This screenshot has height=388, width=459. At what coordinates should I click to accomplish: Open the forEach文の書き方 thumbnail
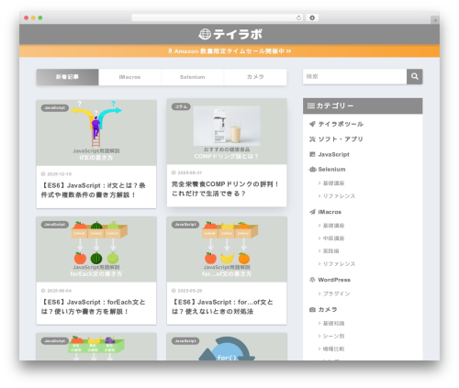click(96, 249)
